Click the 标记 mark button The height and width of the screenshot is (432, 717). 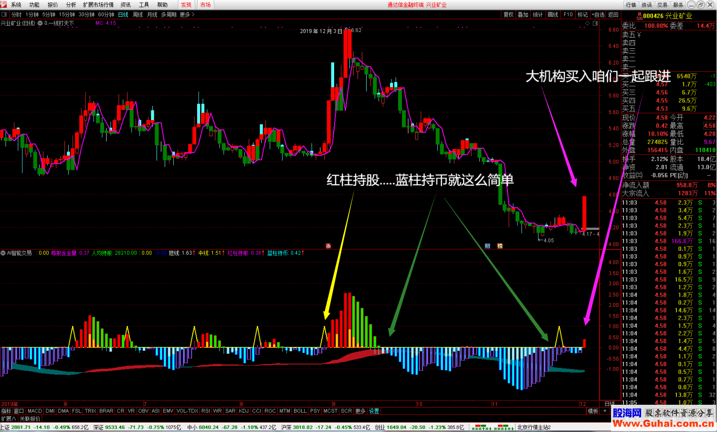pos(583,15)
